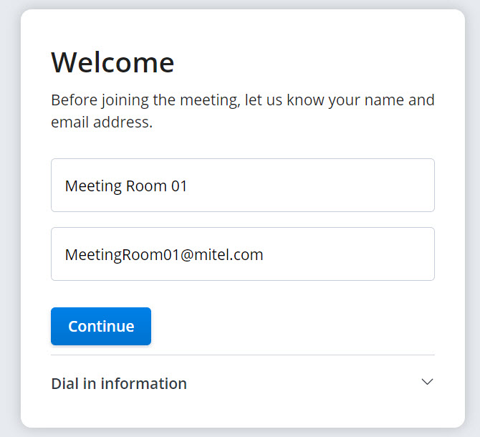
Task: Click the text Meeting Room 01
Action: (126, 186)
